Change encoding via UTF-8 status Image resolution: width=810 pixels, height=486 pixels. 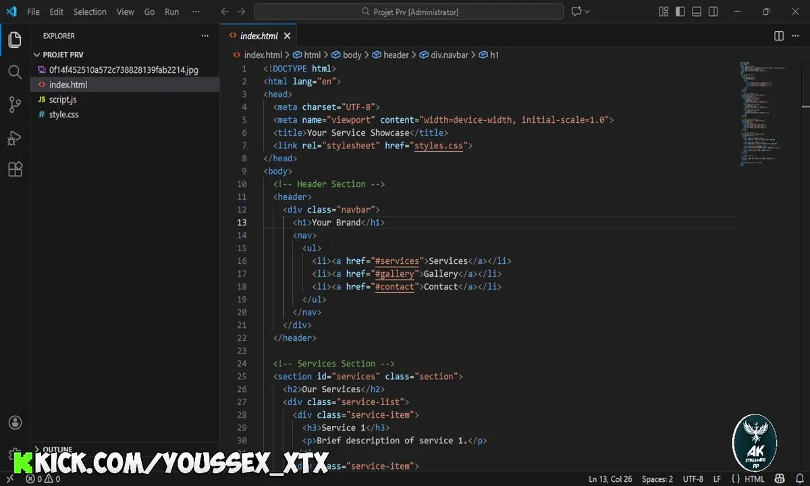pyautogui.click(x=693, y=479)
